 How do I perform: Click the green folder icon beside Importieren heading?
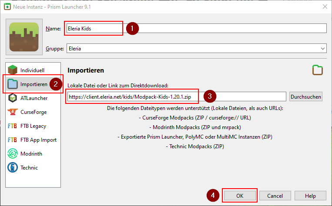tap(318, 70)
